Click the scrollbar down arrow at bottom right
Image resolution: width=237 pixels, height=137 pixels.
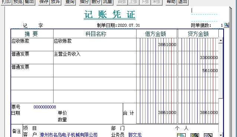[221, 135]
